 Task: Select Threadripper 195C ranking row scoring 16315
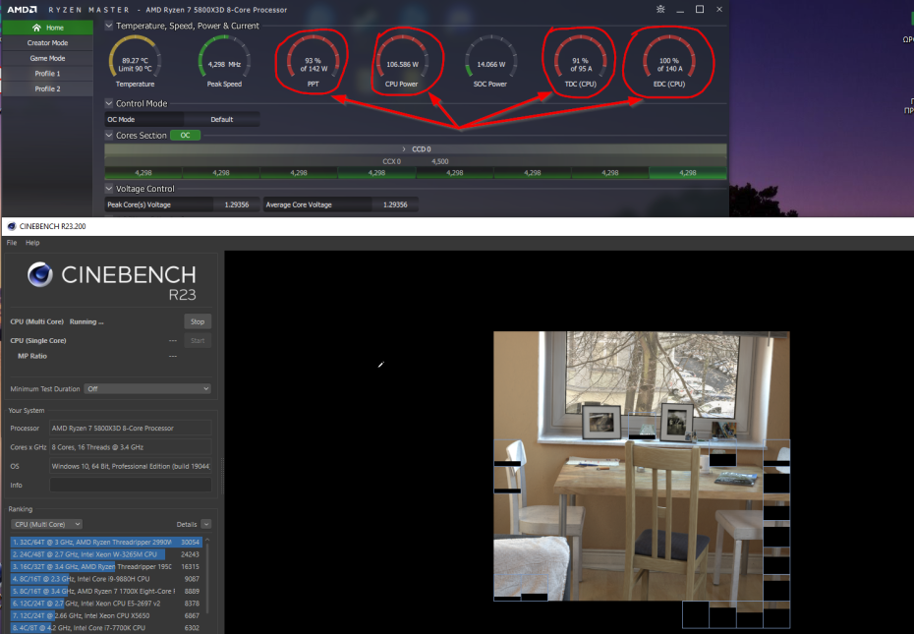(x=106, y=566)
